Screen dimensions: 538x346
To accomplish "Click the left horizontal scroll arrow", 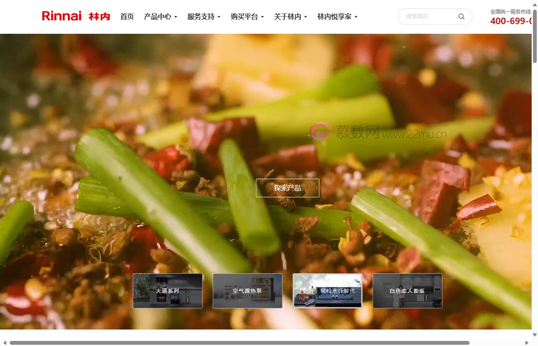I will click(4, 343).
